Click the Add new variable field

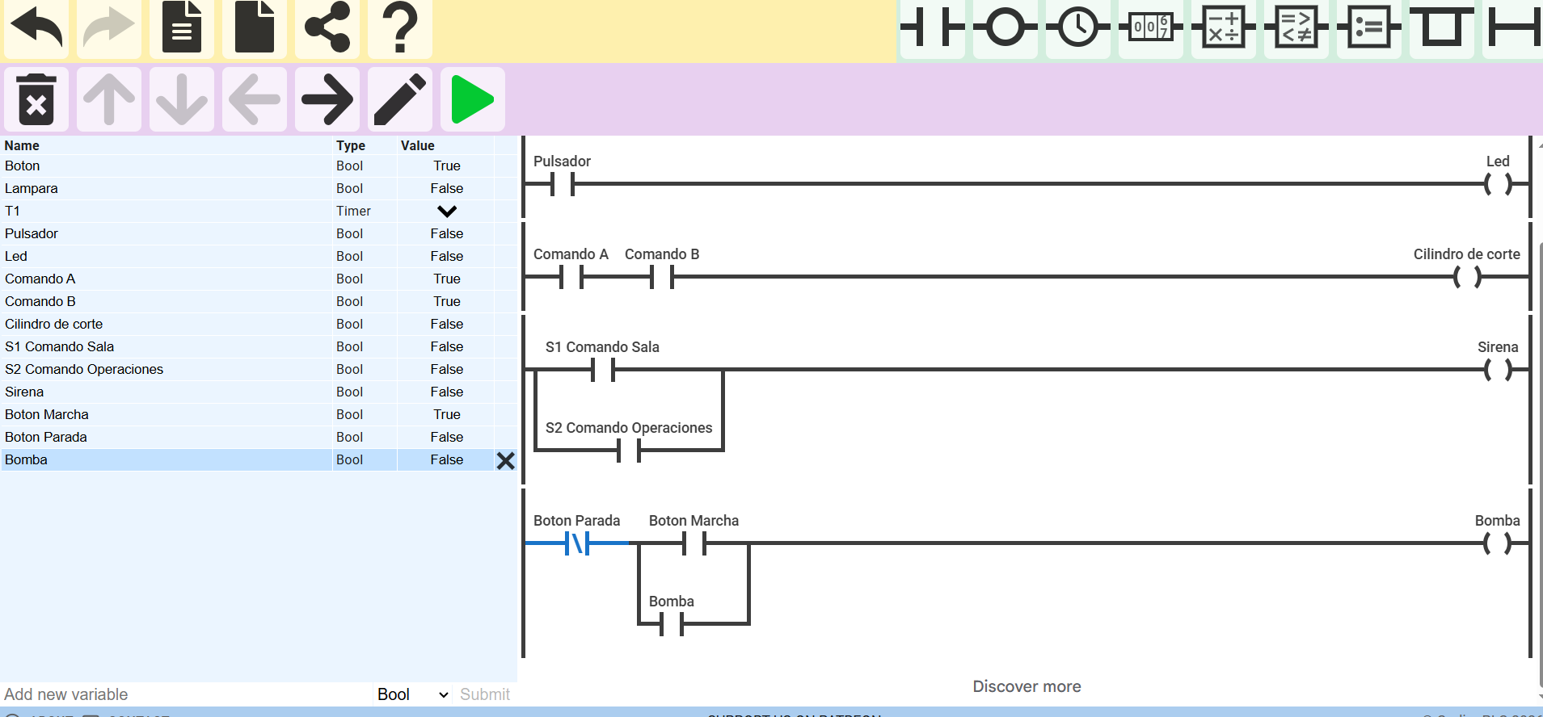pos(186,694)
